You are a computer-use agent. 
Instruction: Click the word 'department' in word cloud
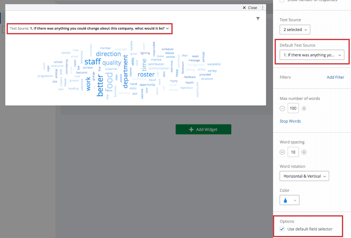pyautogui.click(x=125, y=71)
